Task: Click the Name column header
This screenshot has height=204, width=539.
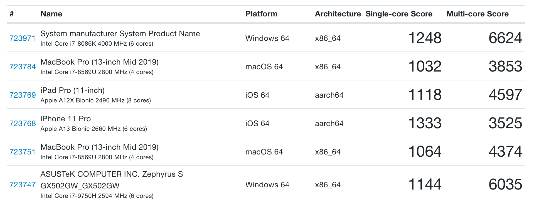Action: [x=51, y=14]
